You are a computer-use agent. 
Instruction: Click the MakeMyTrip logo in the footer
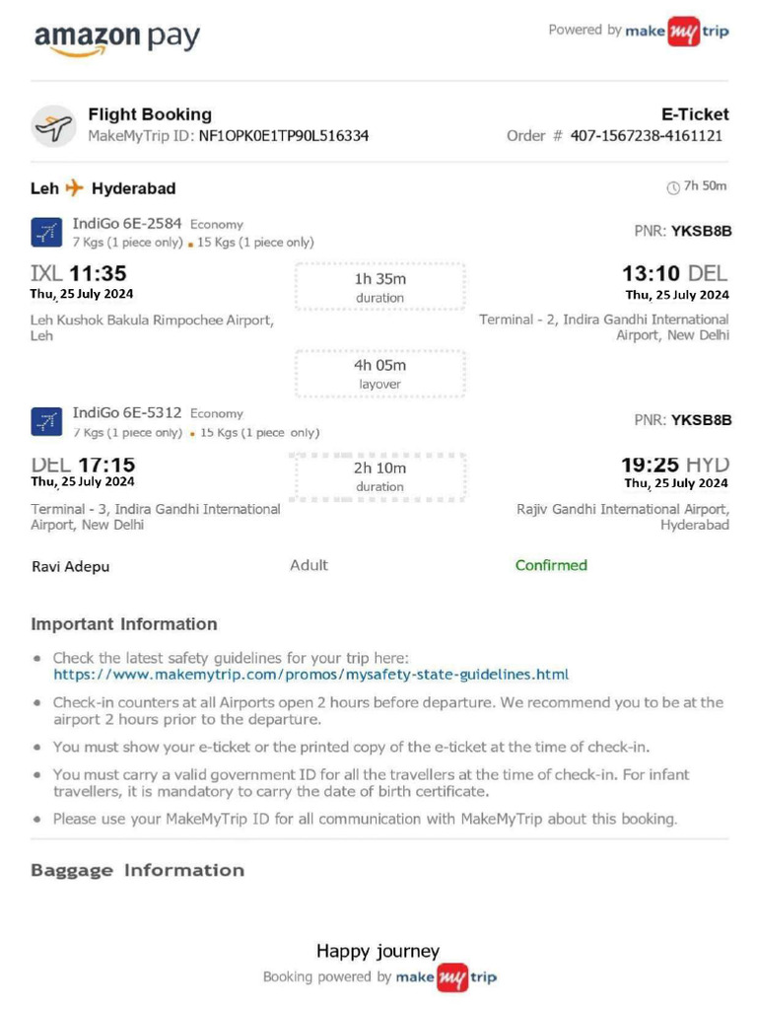coord(447,977)
